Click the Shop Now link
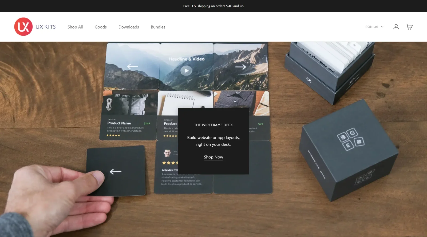This screenshot has height=237, width=427. [x=213, y=157]
